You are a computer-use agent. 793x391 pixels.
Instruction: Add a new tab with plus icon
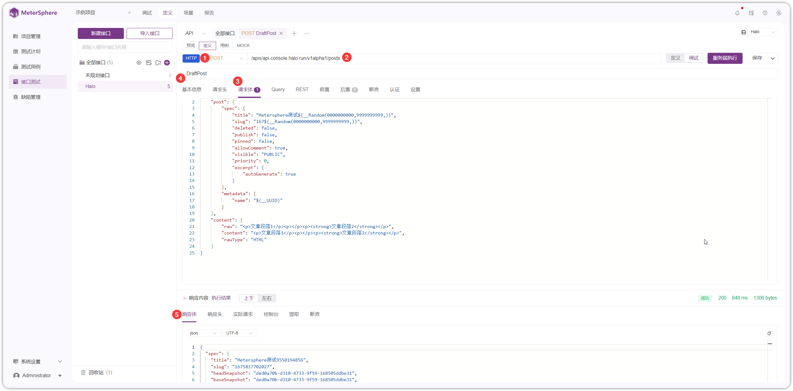coord(294,33)
